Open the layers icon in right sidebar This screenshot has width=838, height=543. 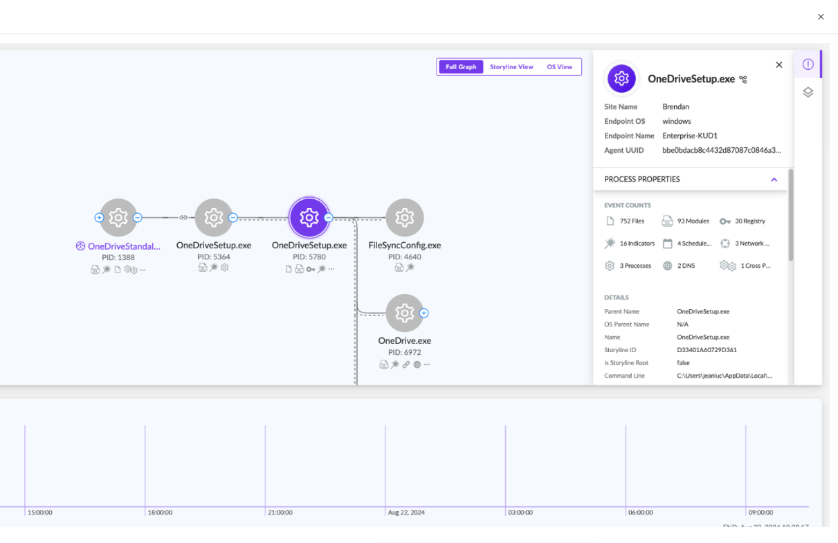point(808,92)
